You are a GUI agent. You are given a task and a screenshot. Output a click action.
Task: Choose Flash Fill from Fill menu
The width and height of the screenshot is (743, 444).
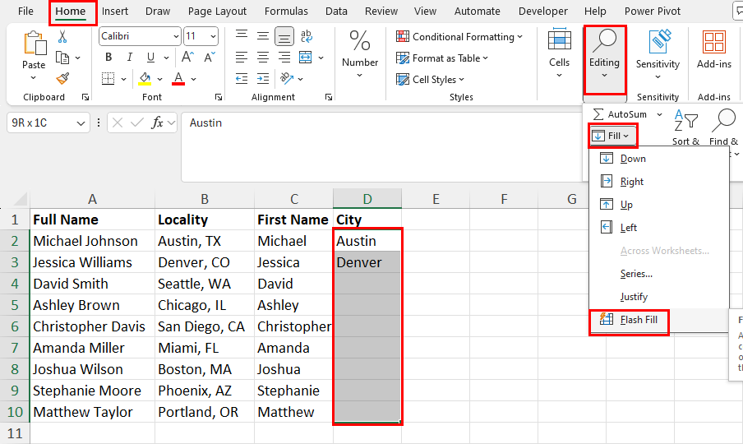point(659,320)
